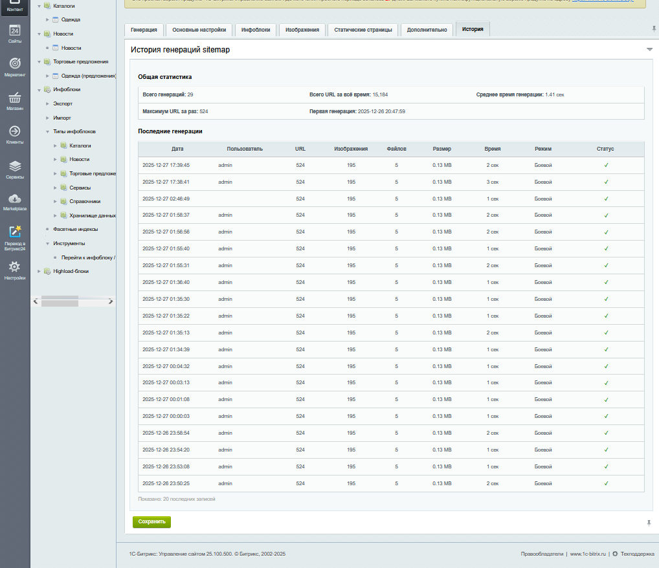This screenshot has height=568, width=659.
Task: Click the pin icon beside the tabs
Action: (x=653, y=29)
